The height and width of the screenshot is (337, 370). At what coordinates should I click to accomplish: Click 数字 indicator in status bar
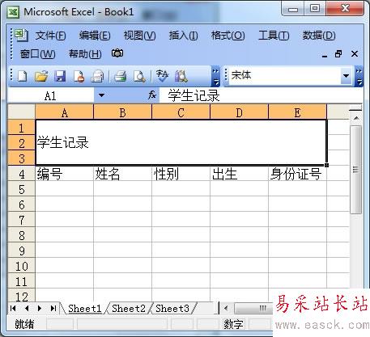point(233,324)
